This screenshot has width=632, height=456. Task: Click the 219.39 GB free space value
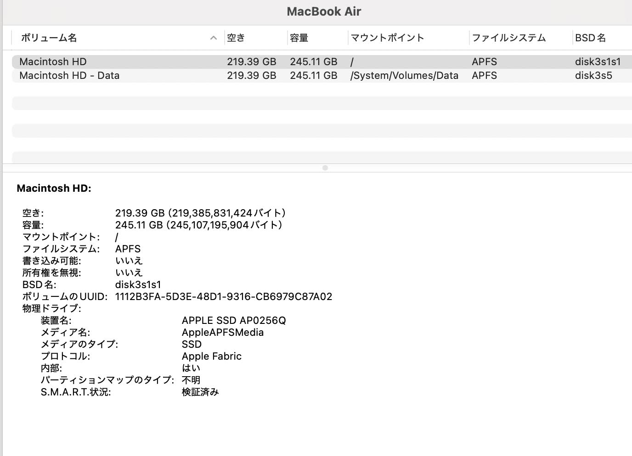251,61
